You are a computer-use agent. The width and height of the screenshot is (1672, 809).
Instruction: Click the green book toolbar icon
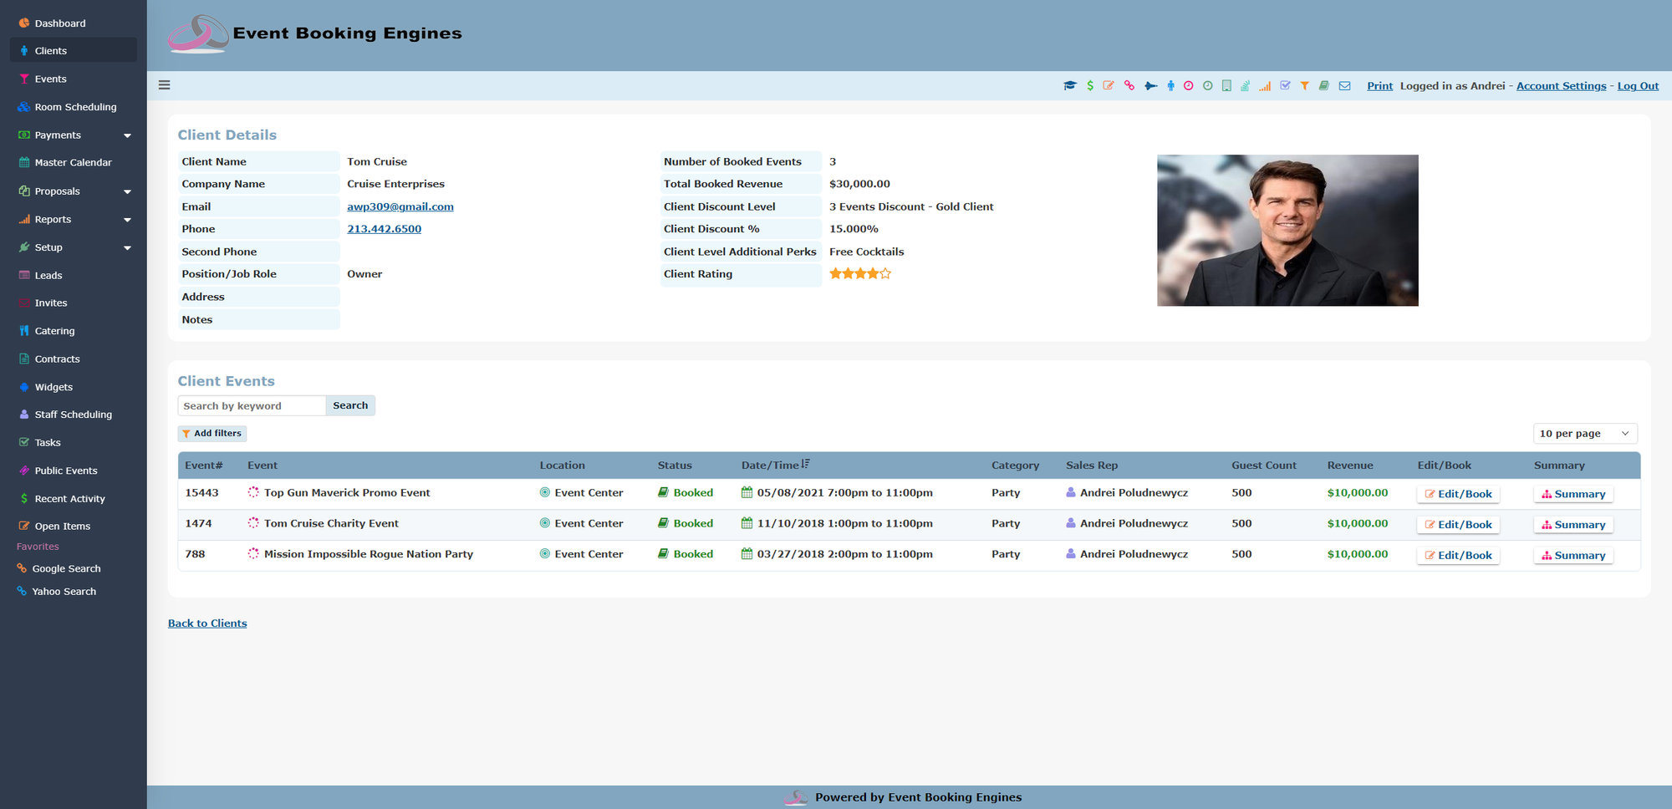click(x=1324, y=86)
